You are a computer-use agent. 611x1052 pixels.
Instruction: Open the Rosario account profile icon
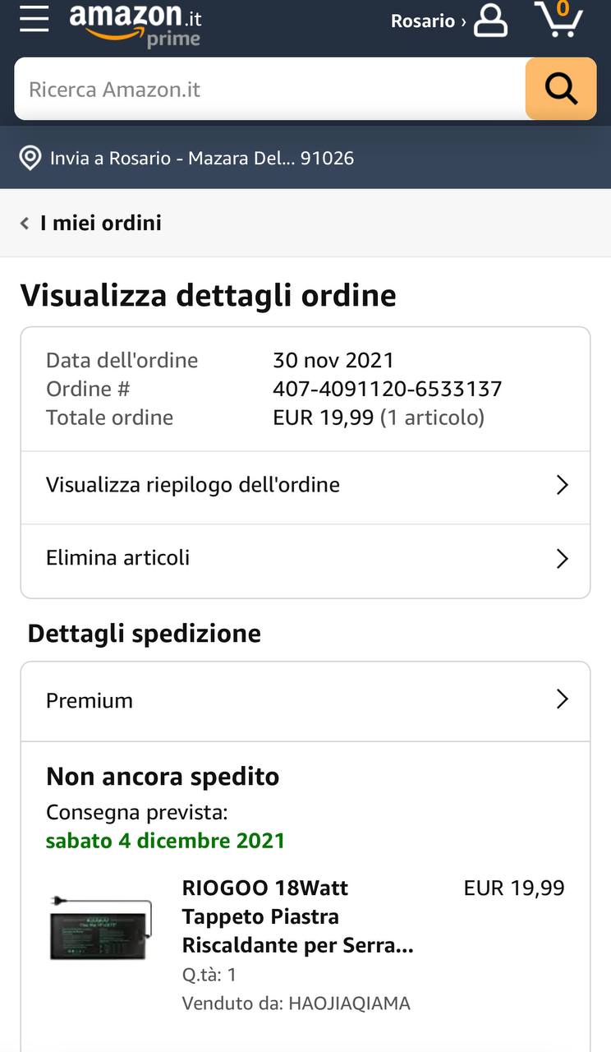490,21
